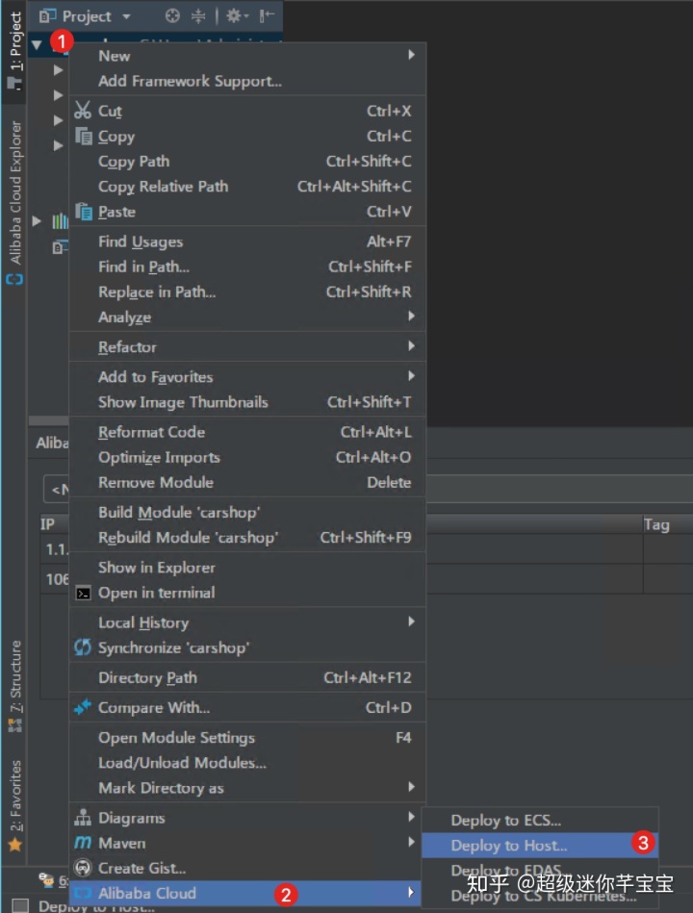Click the Favorites star icon in sidebar
Viewport: 693px width, 913px height.
[15, 845]
